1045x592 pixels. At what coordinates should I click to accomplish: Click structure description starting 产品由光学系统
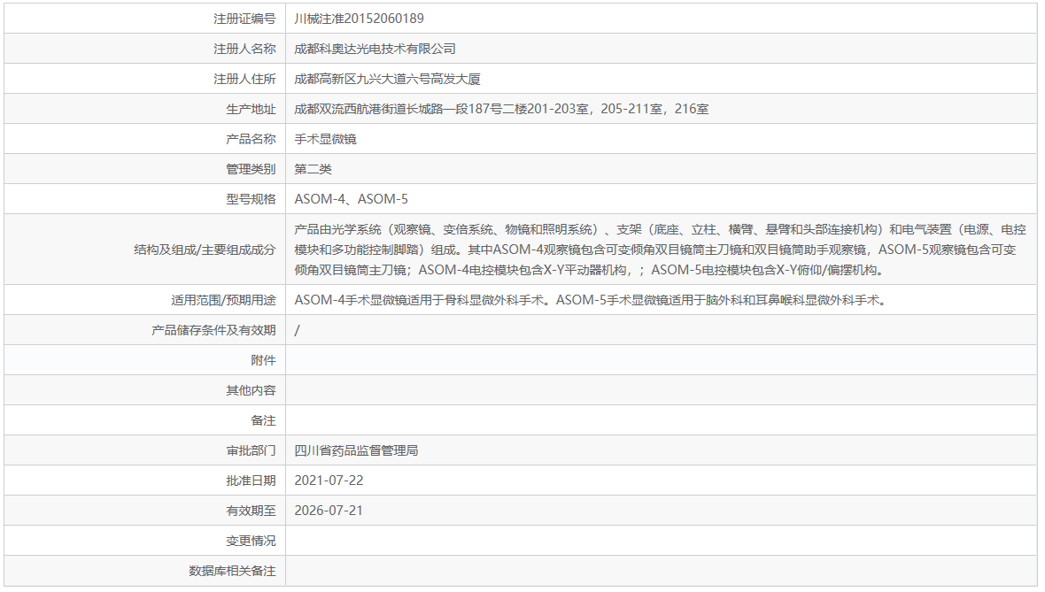pyautogui.click(x=660, y=249)
